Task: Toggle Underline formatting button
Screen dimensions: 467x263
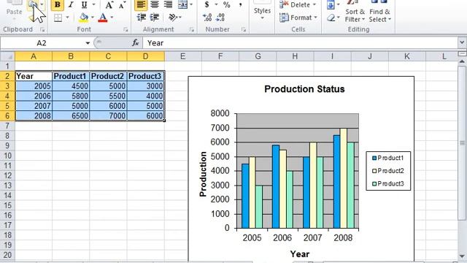Action: coord(85,5)
